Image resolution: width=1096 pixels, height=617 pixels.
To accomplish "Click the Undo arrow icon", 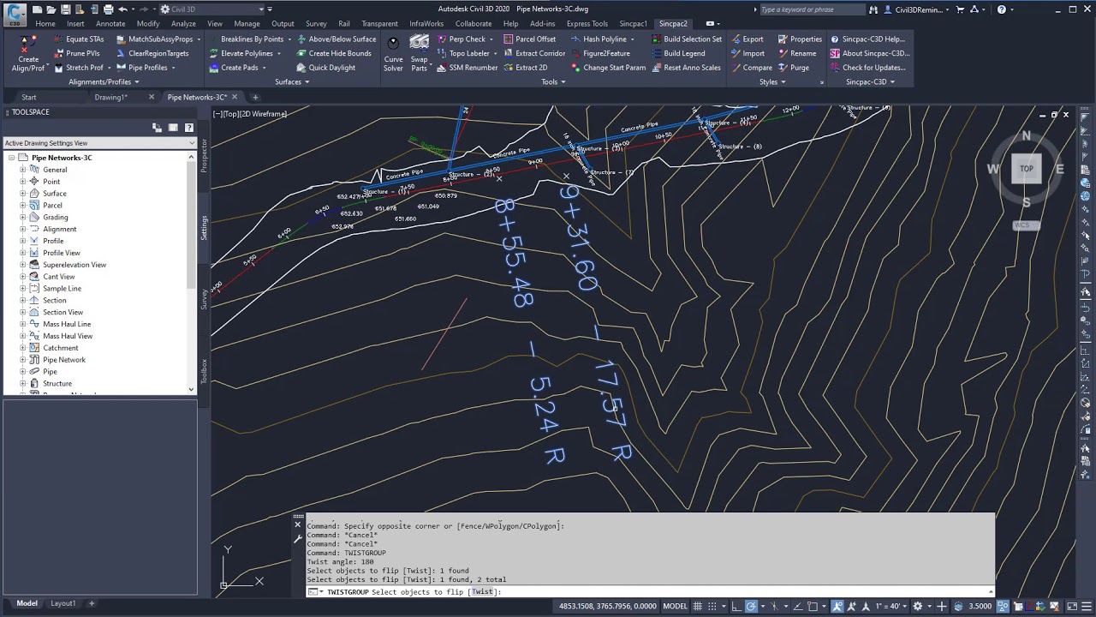I will [123, 9].
